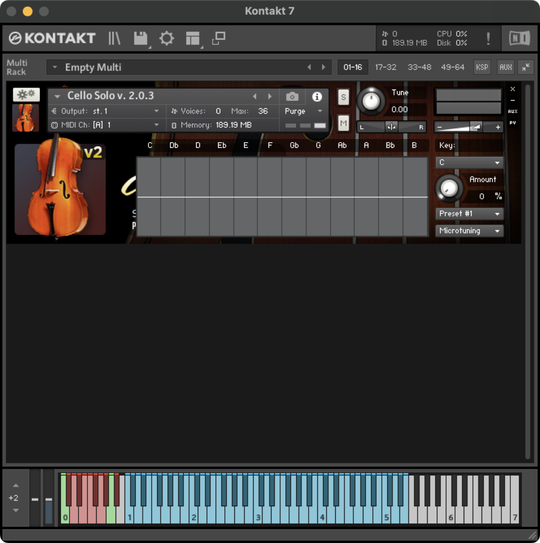Click the Amount 0 % value field
The height and width of the screenshot is (543, 540).
(x=484, y=196)
